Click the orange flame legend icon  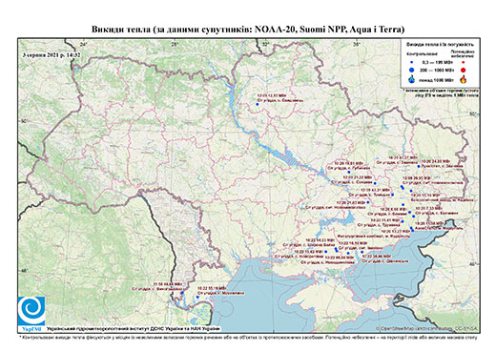[x=463, y=79]
